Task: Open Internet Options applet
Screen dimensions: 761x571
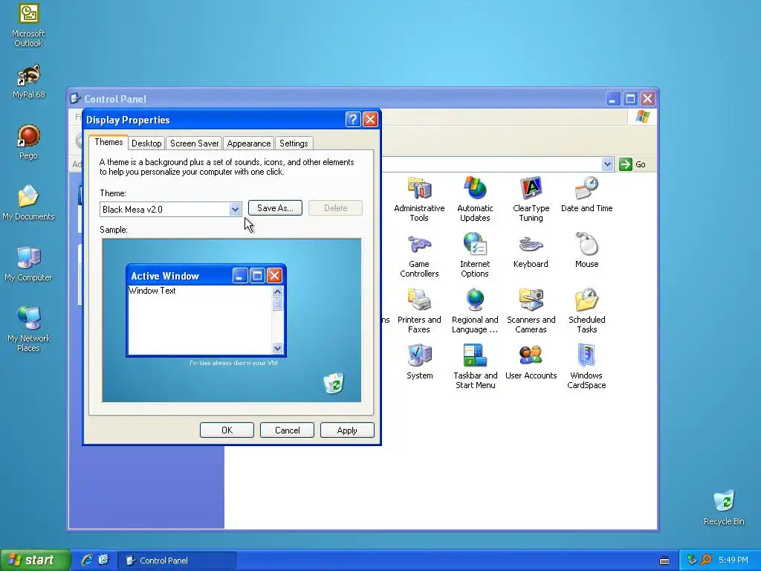Action: click(x=475, y=255)
